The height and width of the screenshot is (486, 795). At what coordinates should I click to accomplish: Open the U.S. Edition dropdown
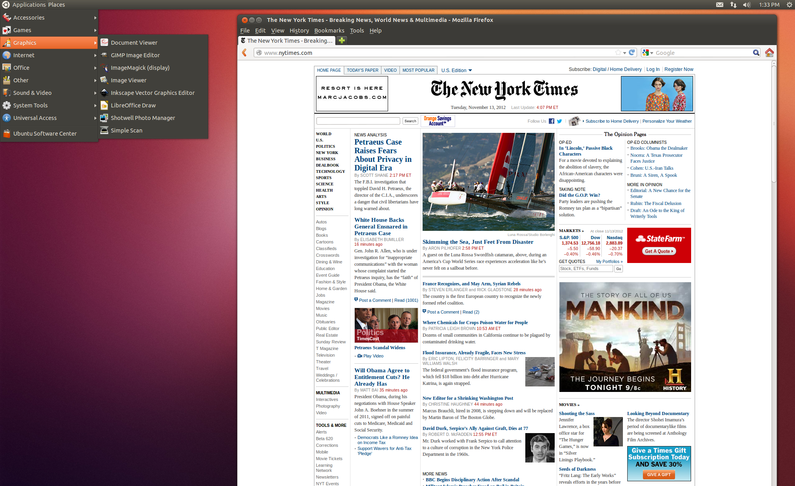(x=457, y=71)
